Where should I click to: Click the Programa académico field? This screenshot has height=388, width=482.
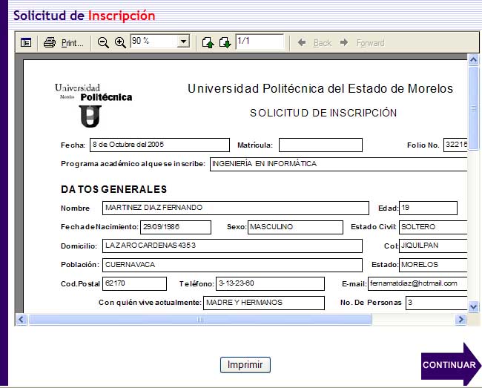click(338, 164)
